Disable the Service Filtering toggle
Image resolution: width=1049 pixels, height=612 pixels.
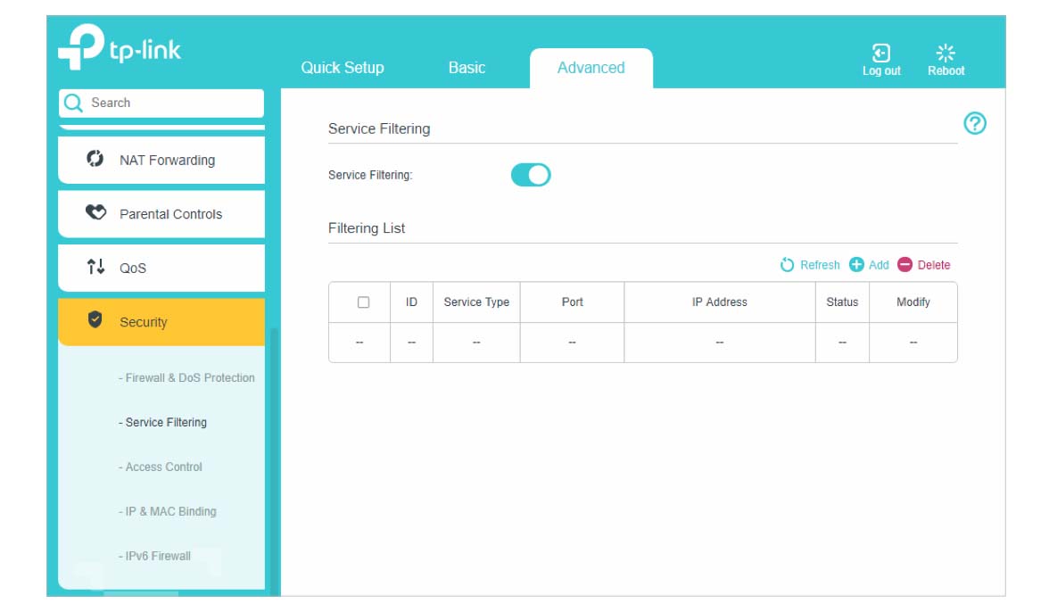(x=531, y=175)
